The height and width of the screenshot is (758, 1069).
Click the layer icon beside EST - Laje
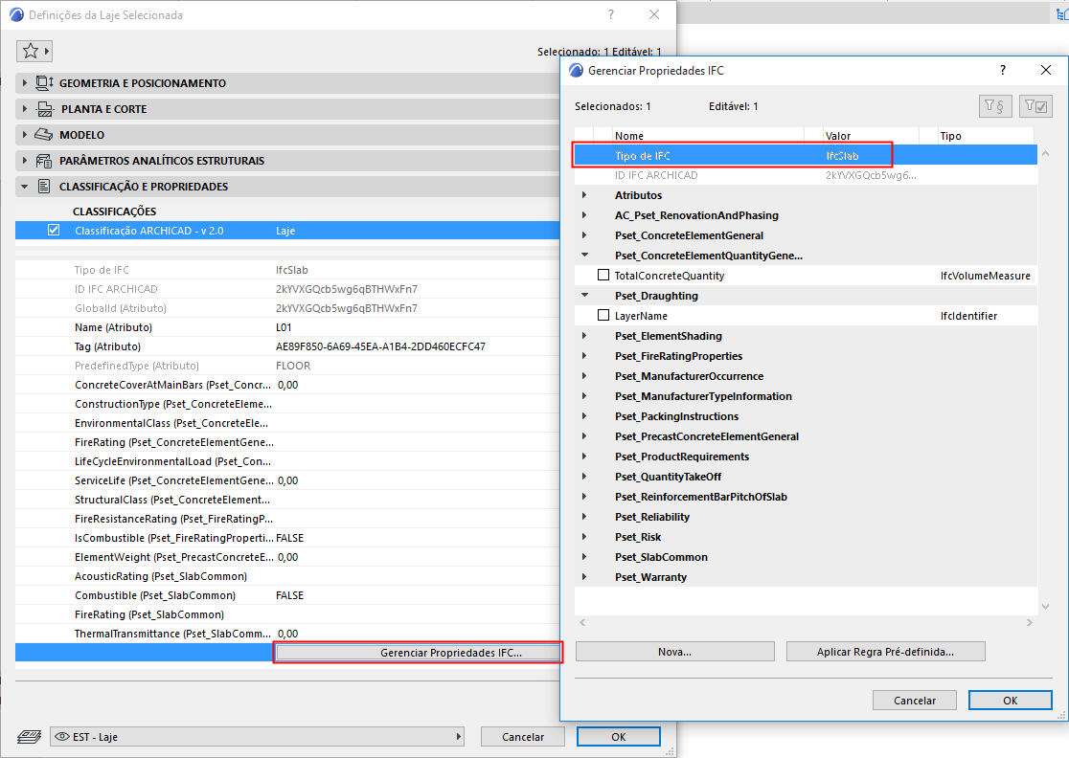click(x=29, y=737)
